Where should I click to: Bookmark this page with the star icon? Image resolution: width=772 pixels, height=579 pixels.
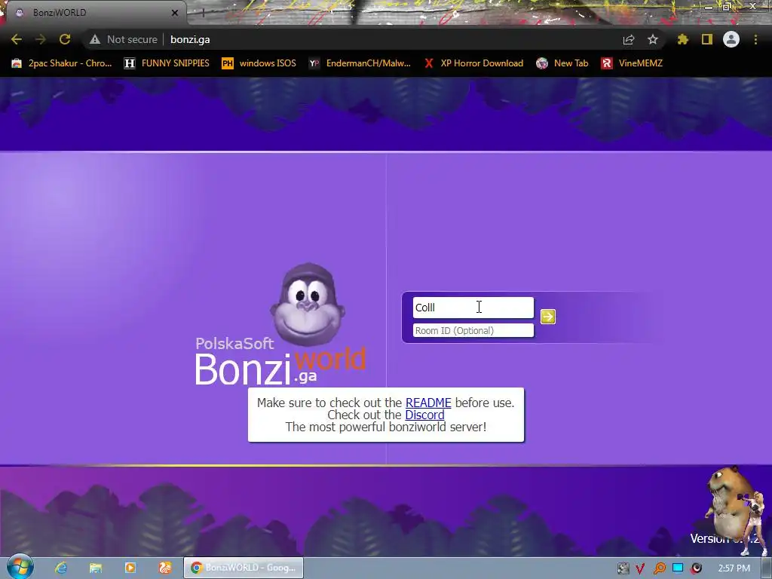click(x=652, y=39)
